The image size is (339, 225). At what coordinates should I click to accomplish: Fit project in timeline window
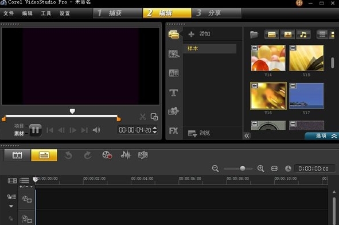[x=274, y=169]
